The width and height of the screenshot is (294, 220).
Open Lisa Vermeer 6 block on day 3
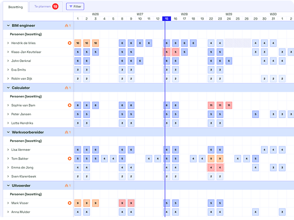tap(96, 150)
